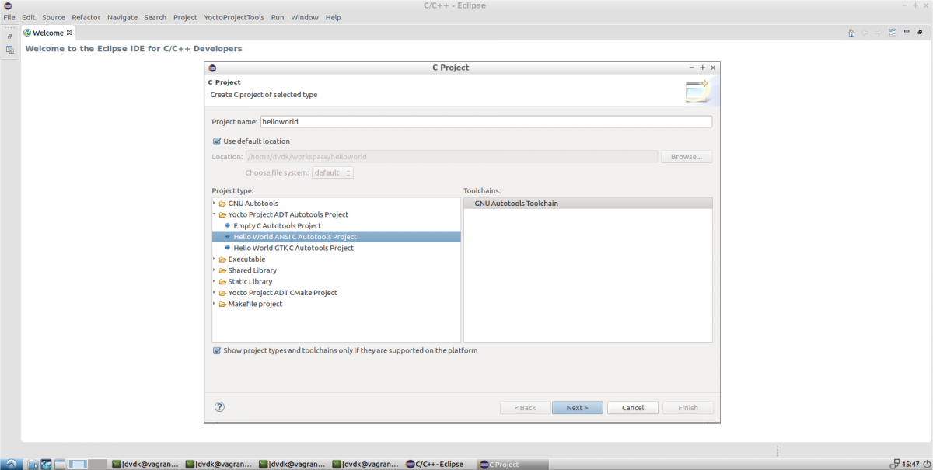Click the Next button
Image resolution: width=933 pixels, height=470 pixels.
577,408
